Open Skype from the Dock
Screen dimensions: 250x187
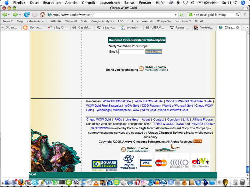tap(35, 182)
